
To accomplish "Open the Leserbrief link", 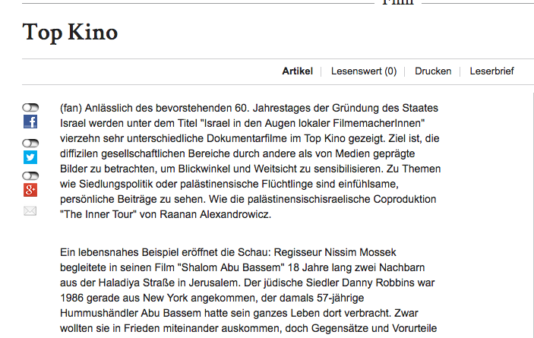I will point(491,71).
